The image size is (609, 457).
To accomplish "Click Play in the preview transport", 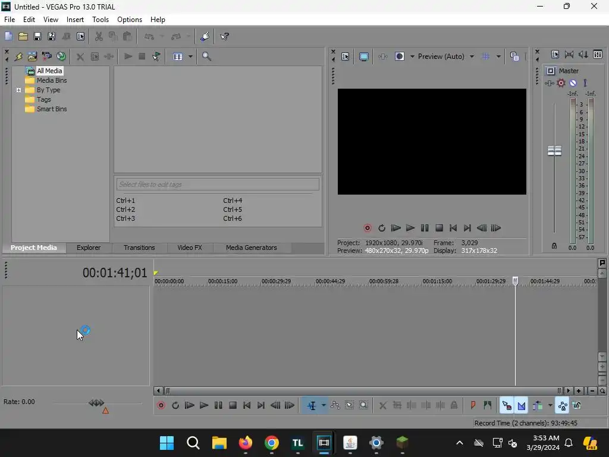I will [410, 228].
